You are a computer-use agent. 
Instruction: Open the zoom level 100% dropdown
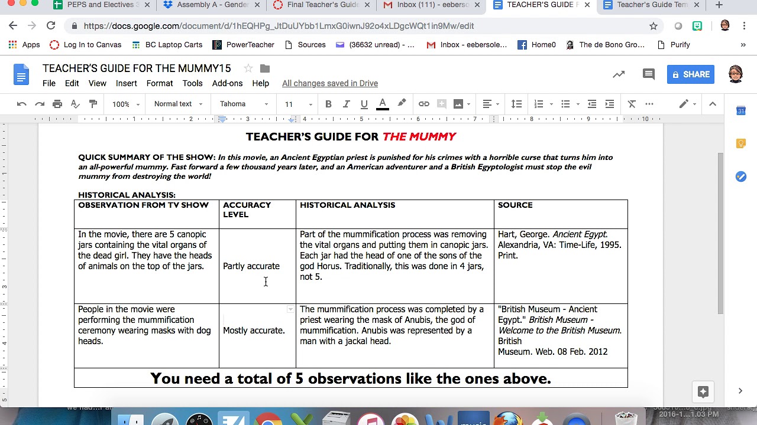coord(125,104)
